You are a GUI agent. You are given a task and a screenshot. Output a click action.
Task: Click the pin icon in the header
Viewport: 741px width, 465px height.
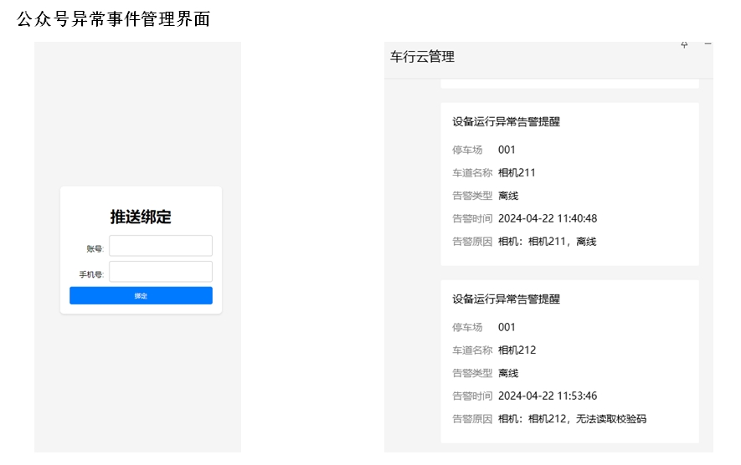[x=684, y=45]
